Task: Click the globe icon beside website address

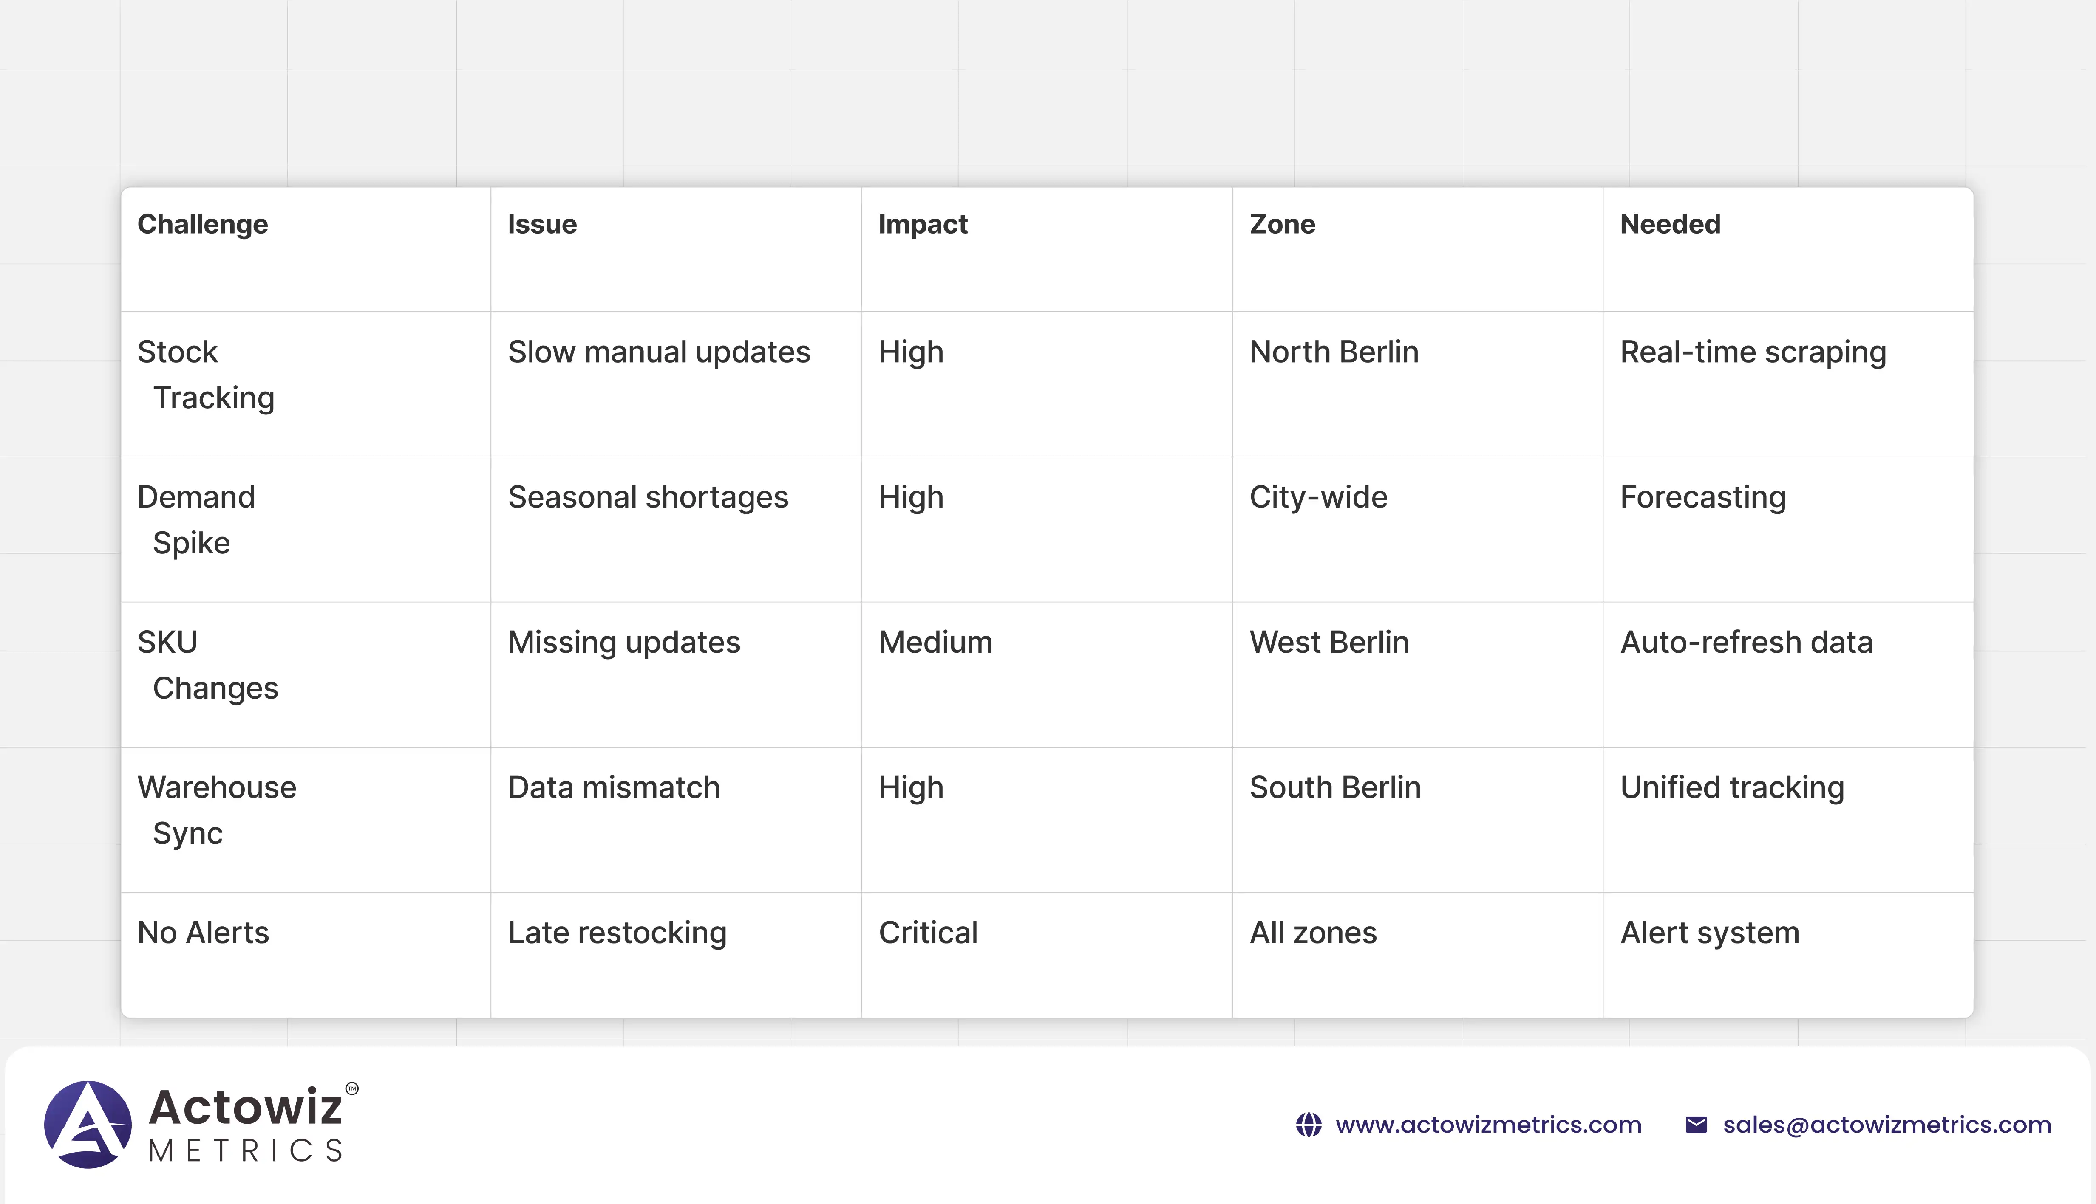Action: pyautogui.click(x=1308, y=1125)
